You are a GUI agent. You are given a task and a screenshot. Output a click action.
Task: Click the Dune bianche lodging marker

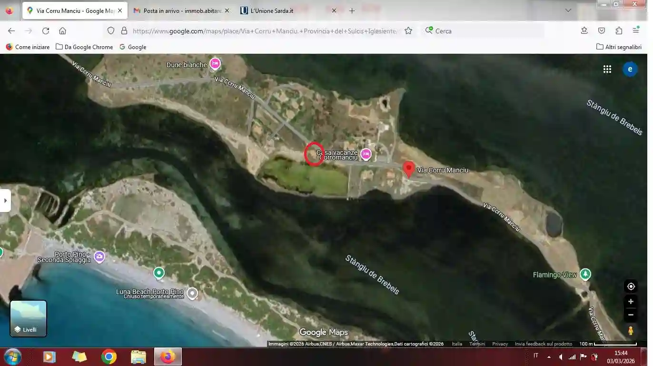coord(215,64)
